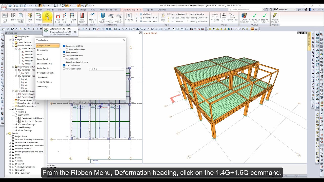Enable Show element names checkbox
The height and width of the screenshot is (182, 324).
[x=64, y=56]
